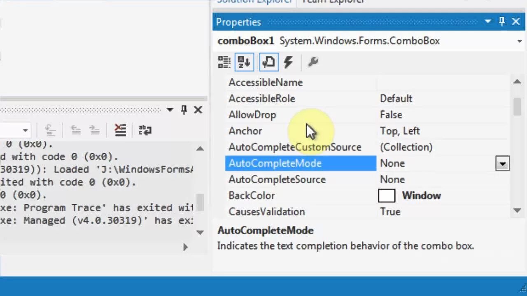Toggle auto-hide pin on Properties panel
This screenshot has height=296, width=527.
tap(502, 21)
